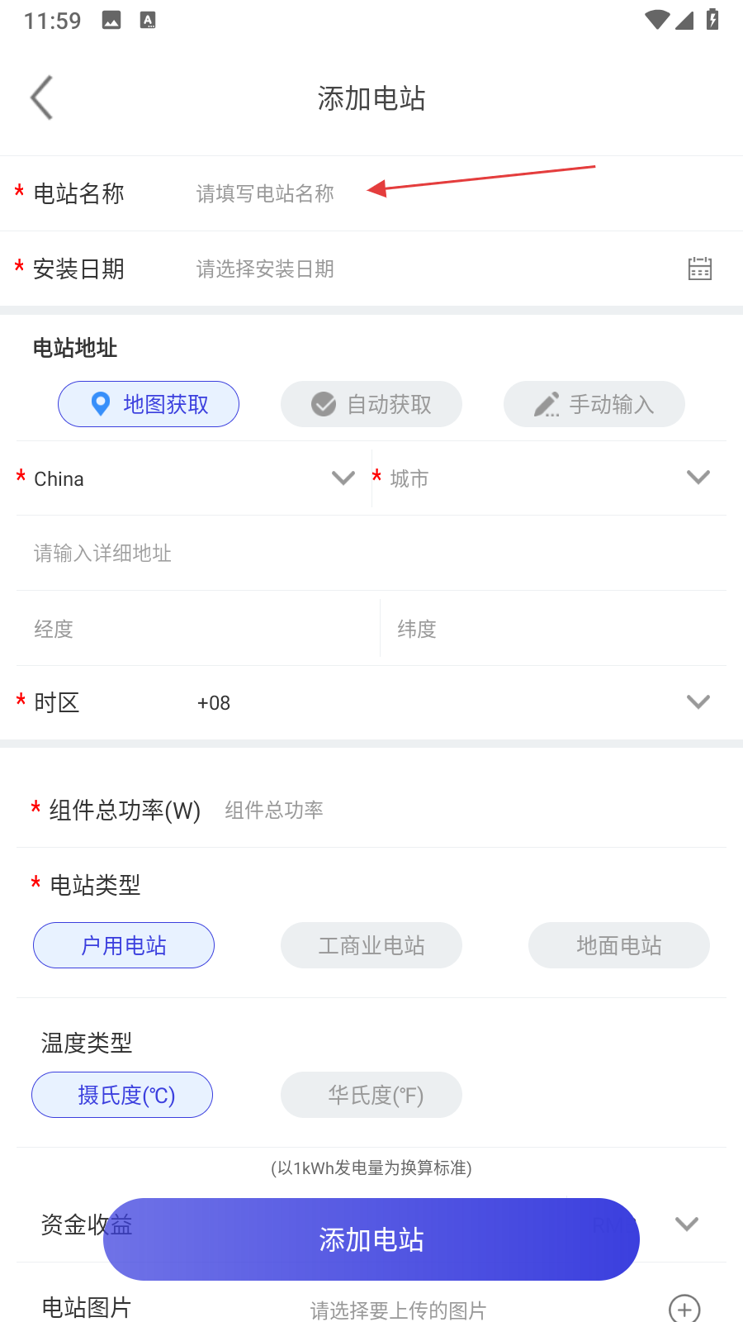This screenshot has width=743, height=1322.
Task: Tap the battery icon in status bar
Action: coord(712,20)
